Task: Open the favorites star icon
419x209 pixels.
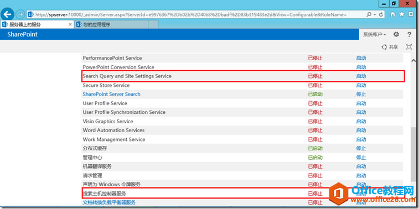Action: pos(402,14)
